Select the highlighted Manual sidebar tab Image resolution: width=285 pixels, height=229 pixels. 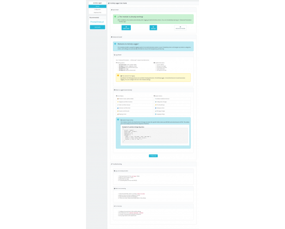[x=97, y=6]
